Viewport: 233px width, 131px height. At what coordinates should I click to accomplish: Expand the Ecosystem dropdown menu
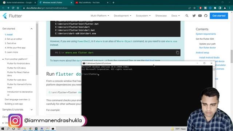point(143,16)
